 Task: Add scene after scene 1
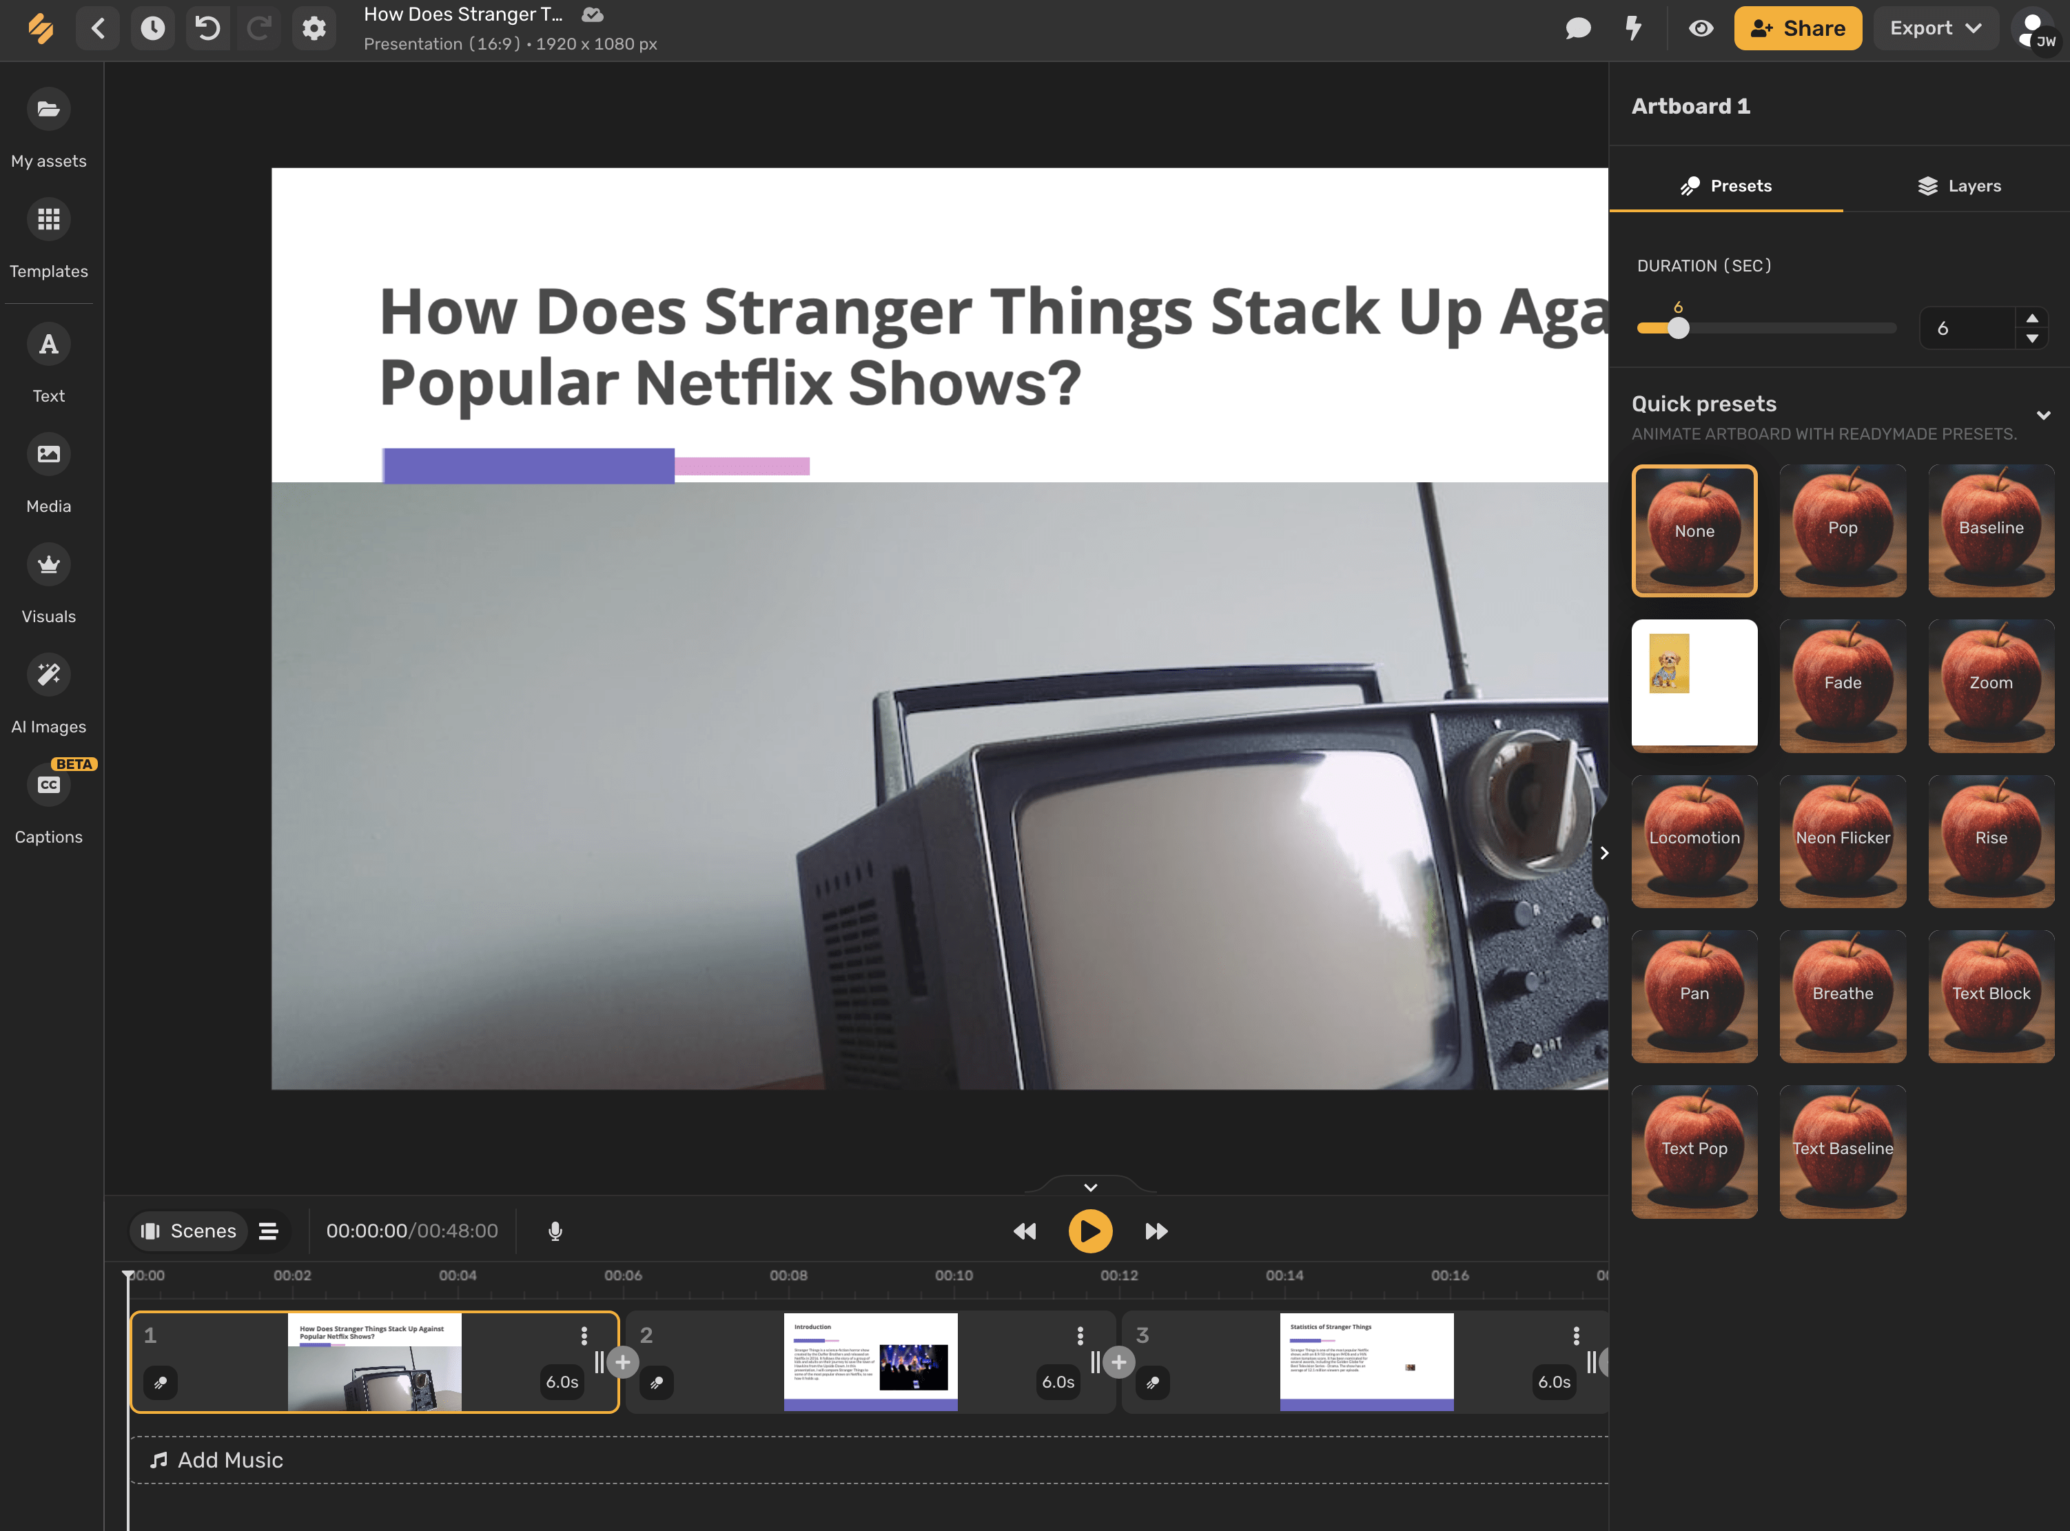tap(623, 1362)
